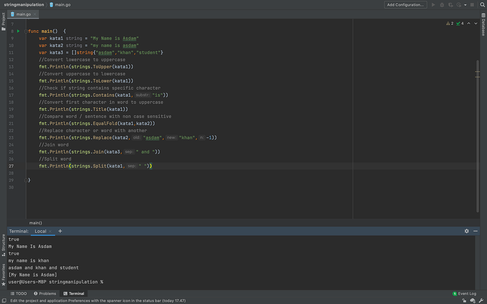Add a new terminal session with plus
This screenshot has width=487, height=304.
[60, 231]
